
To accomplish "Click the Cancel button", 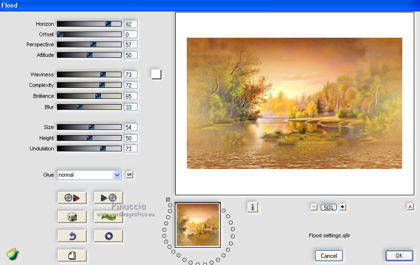I will click(329, 256).
